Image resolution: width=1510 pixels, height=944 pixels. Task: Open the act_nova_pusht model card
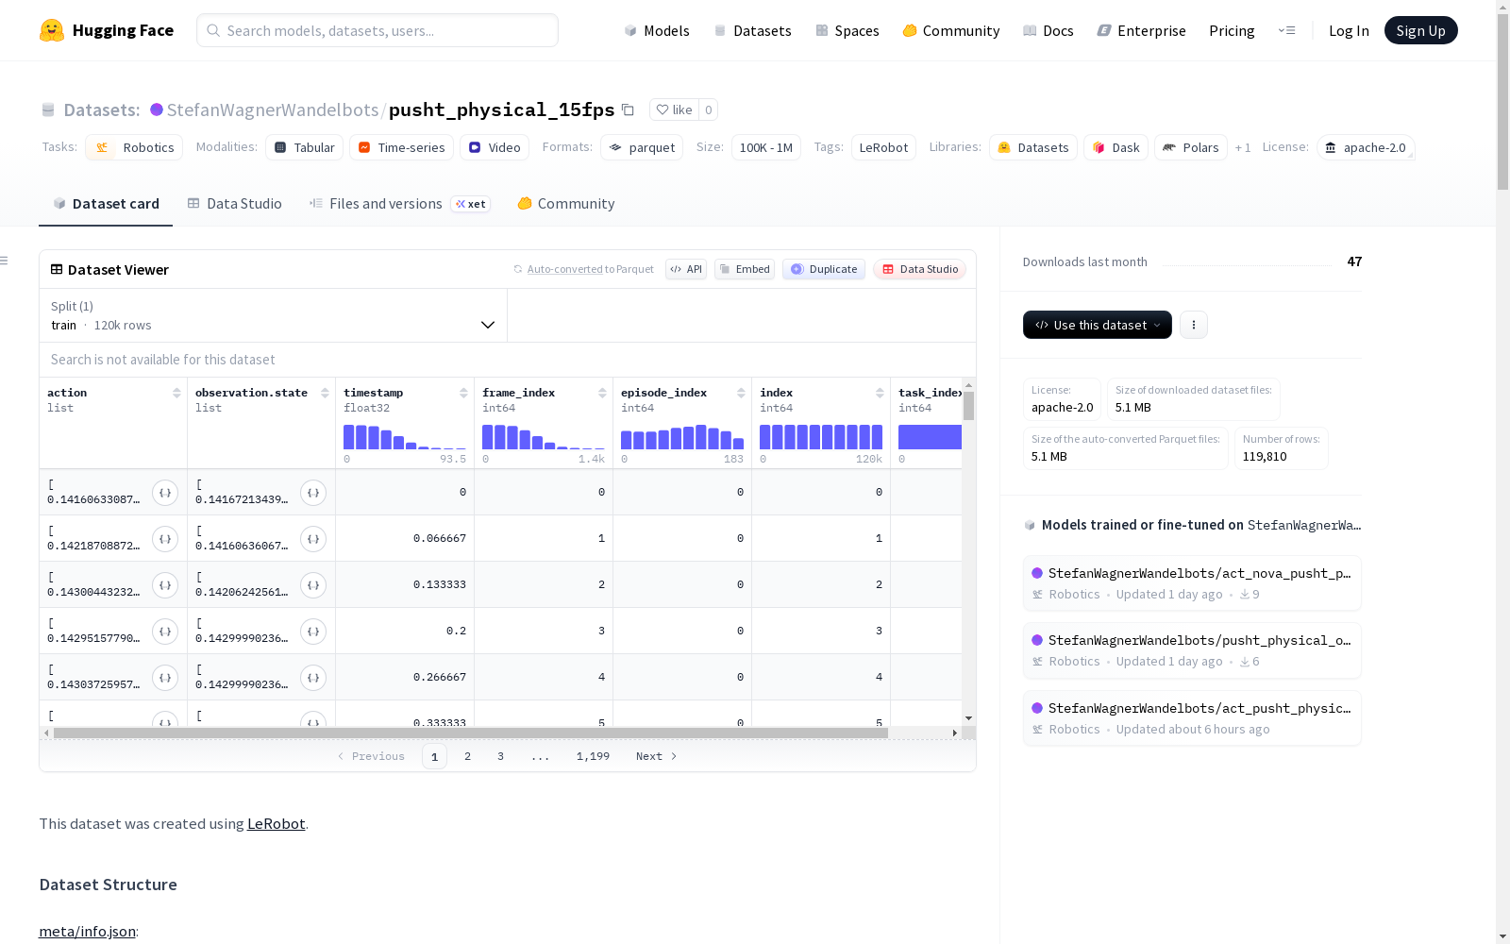[1192, 583]
